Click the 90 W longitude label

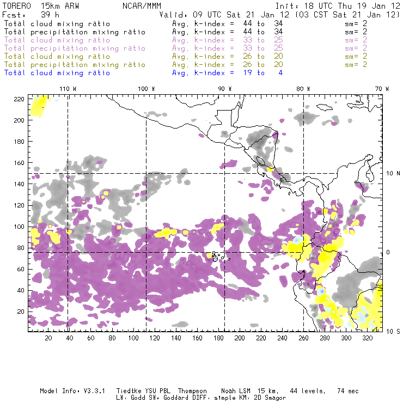tap(225, 89)
